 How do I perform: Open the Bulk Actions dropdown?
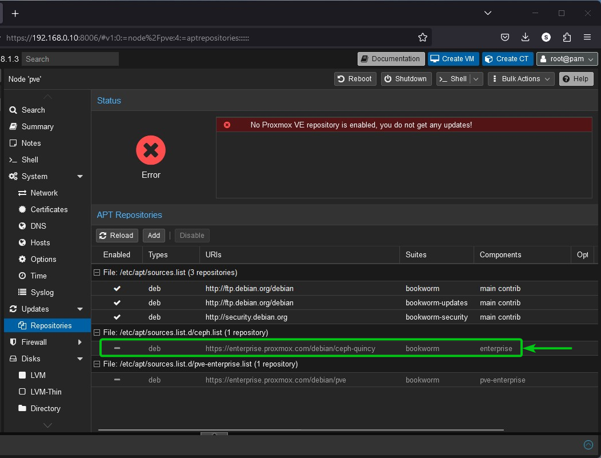coord(521,79)
